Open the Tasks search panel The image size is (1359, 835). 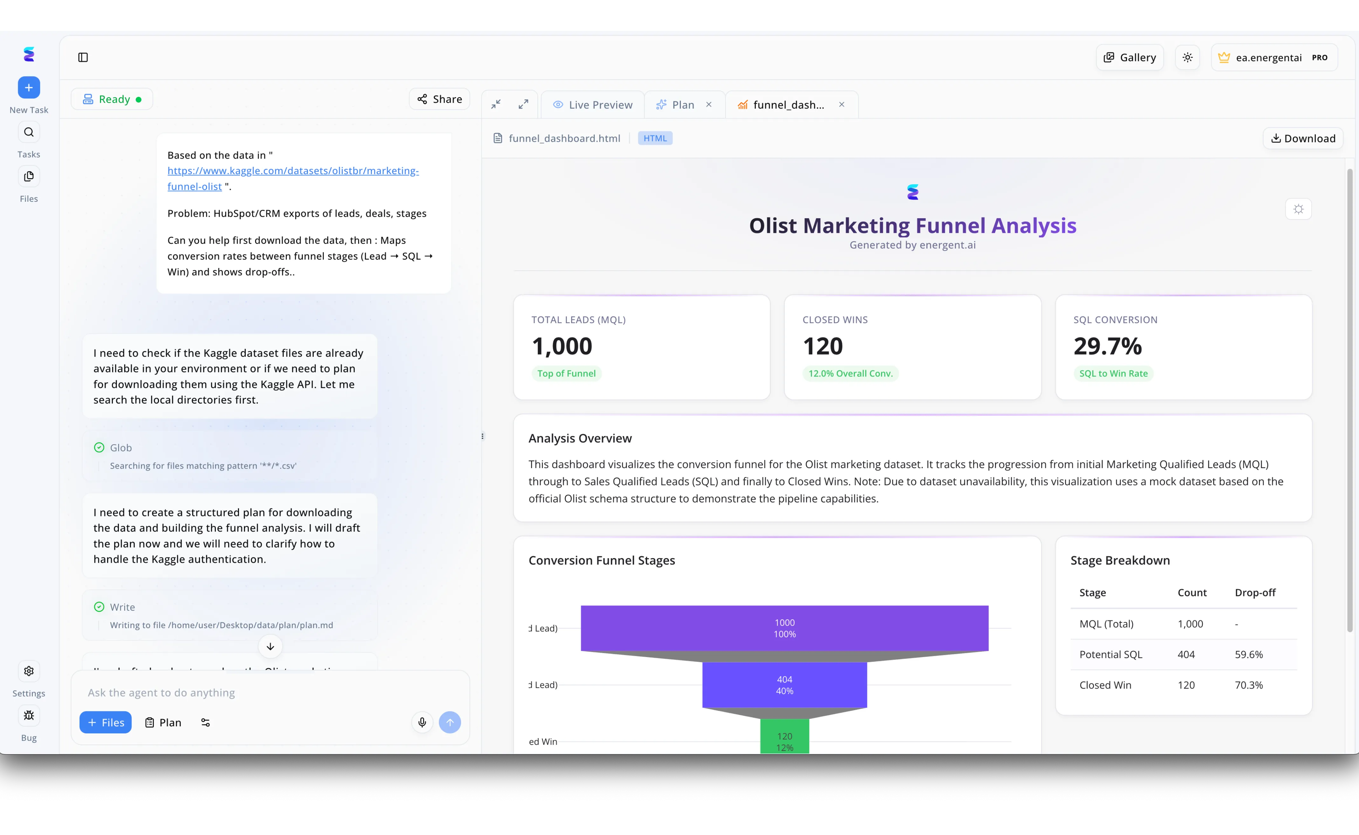tap(29, 132)
